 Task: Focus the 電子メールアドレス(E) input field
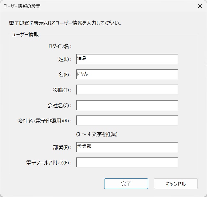point(127,163)
